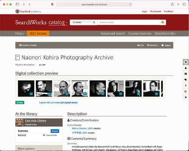Open the fourth preview portrait thumbnail

80,89
